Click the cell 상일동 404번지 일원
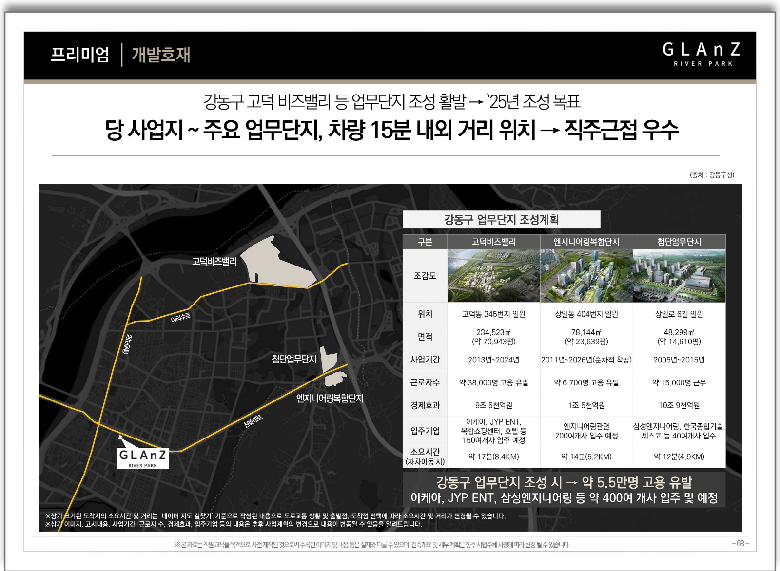The height and width of the screenshot is (571, 780). pyautogui.click(x=586, y=314)
